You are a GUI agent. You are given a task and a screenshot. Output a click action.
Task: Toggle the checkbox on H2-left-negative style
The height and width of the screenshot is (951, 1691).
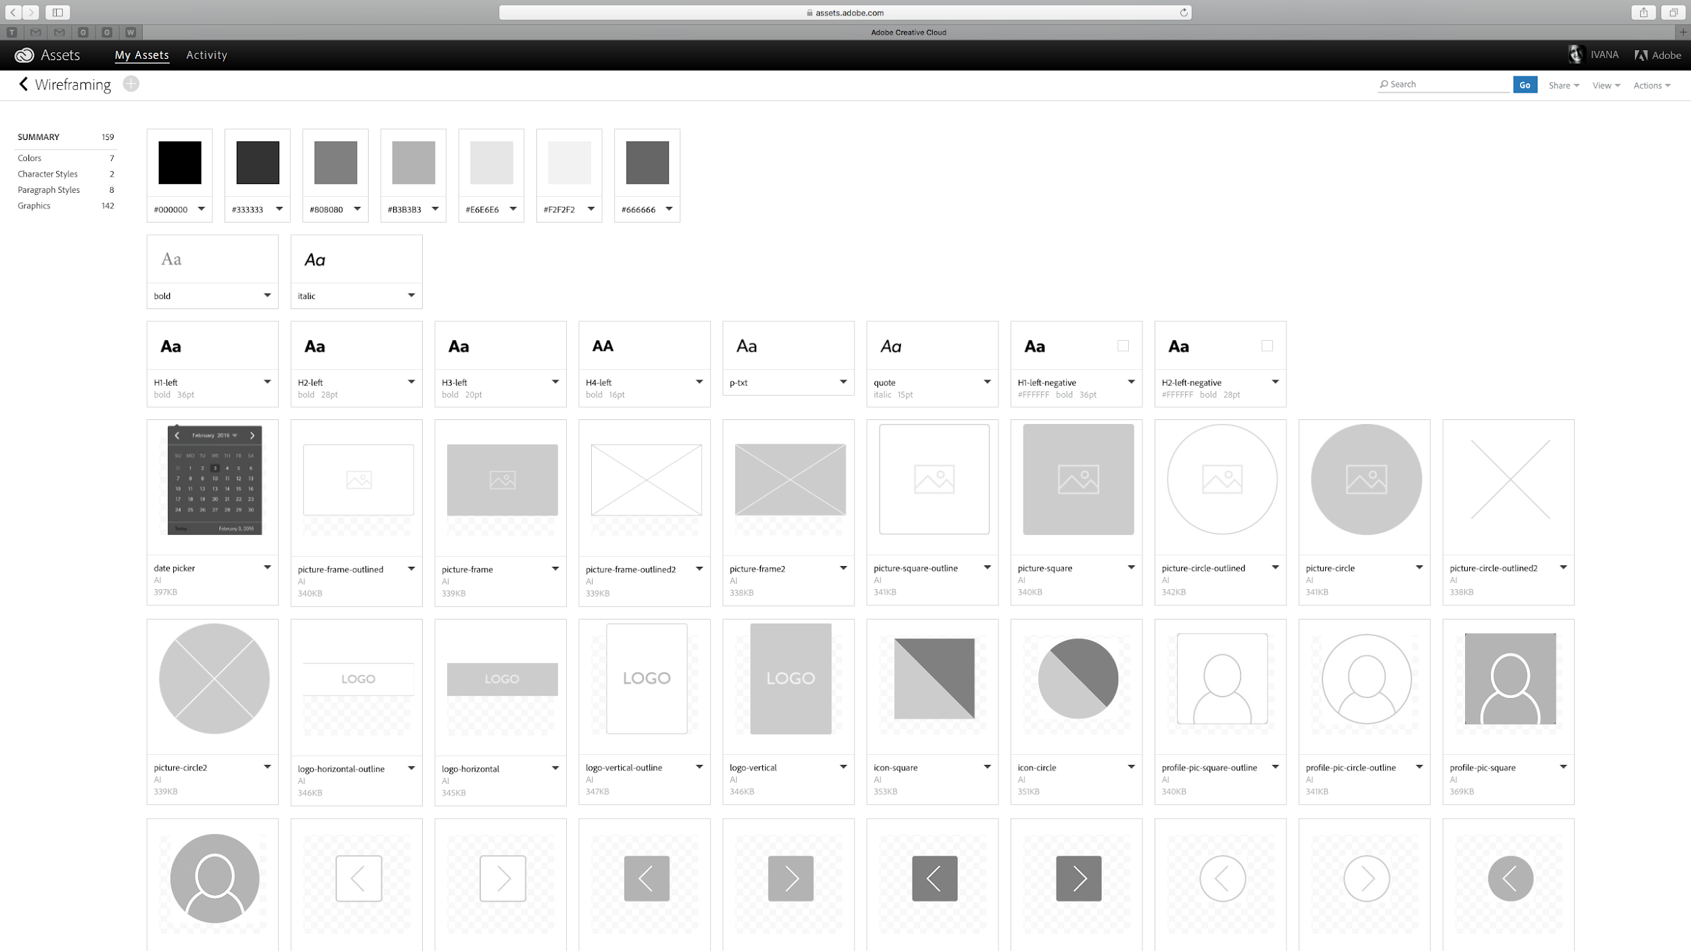pyautogui.click(x=1267, y=345)
